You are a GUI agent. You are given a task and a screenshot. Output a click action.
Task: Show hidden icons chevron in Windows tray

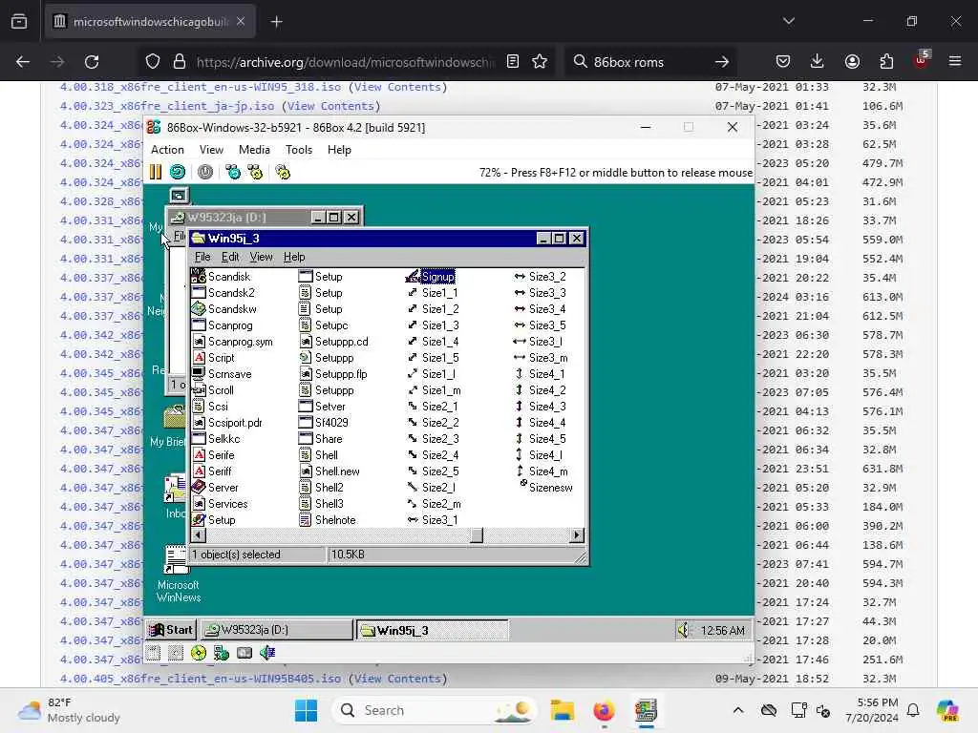click(738, 710)
